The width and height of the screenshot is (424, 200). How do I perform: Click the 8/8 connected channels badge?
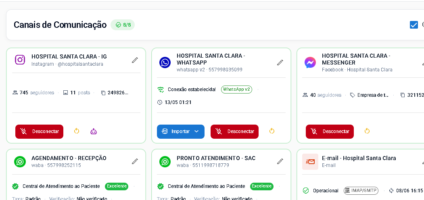click(x=123, y=25)
